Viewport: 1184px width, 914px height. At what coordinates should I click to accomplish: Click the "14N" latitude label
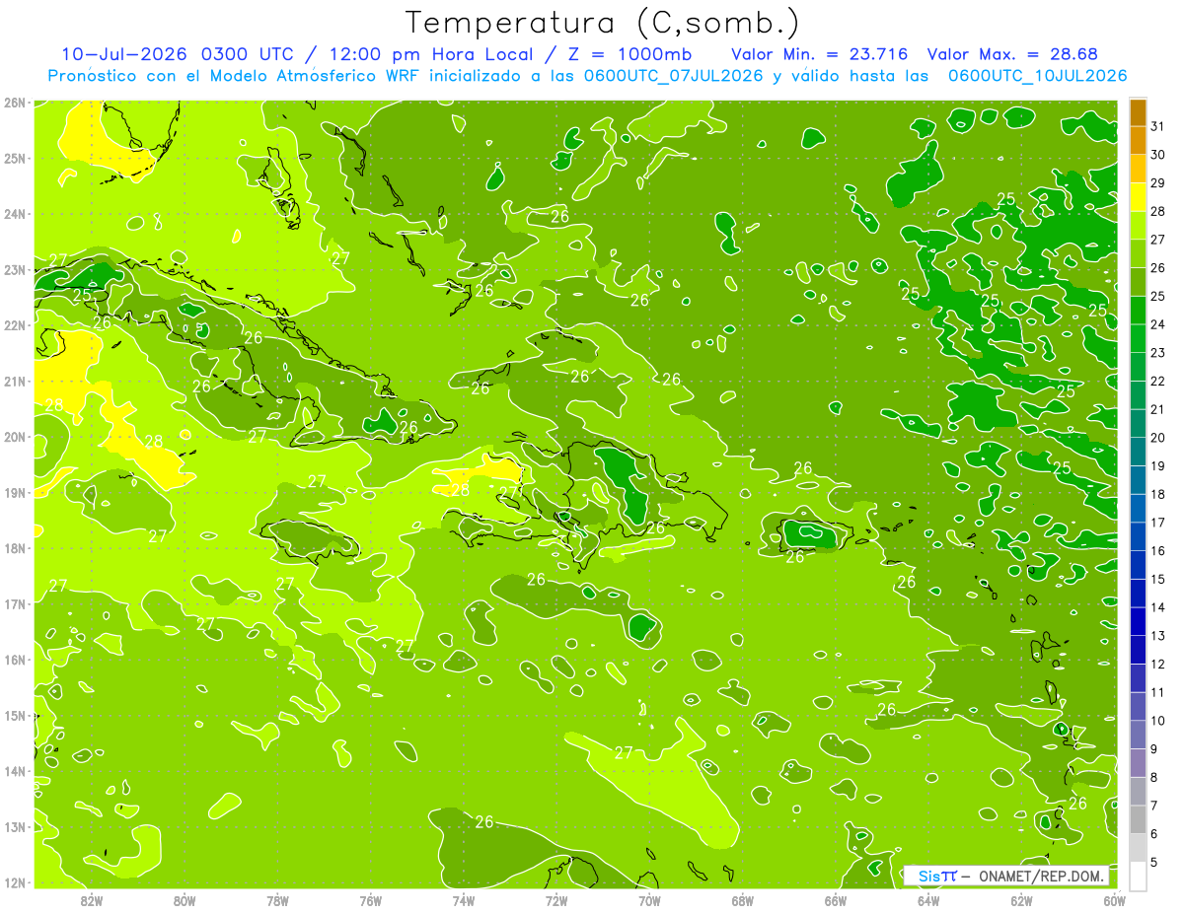(15, 771)
